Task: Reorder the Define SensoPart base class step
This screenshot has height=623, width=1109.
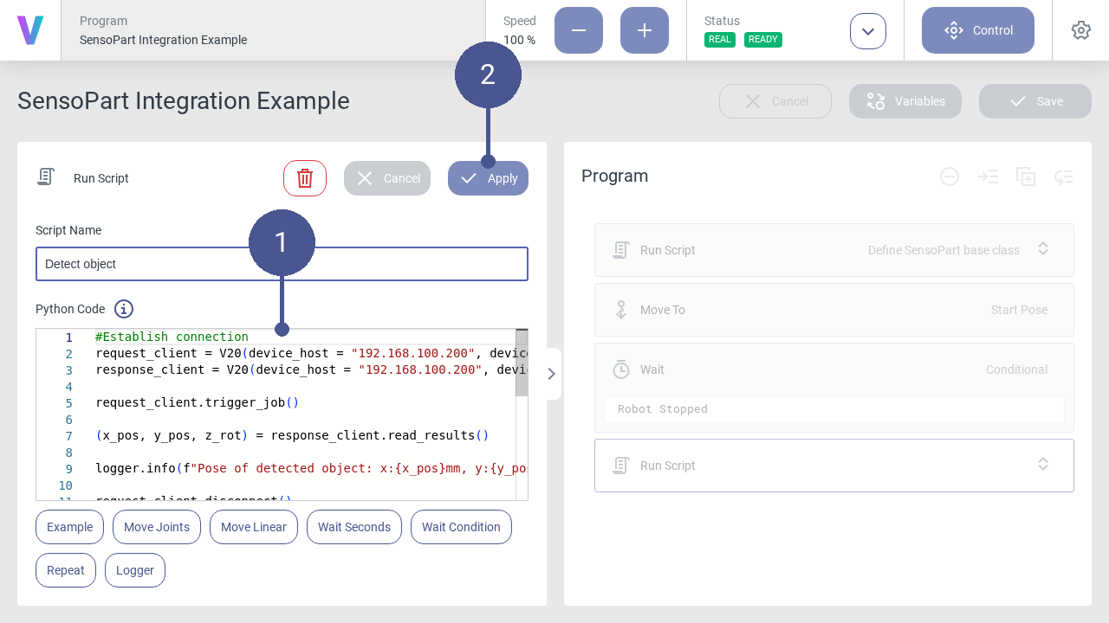Action: click(1043, 249)
